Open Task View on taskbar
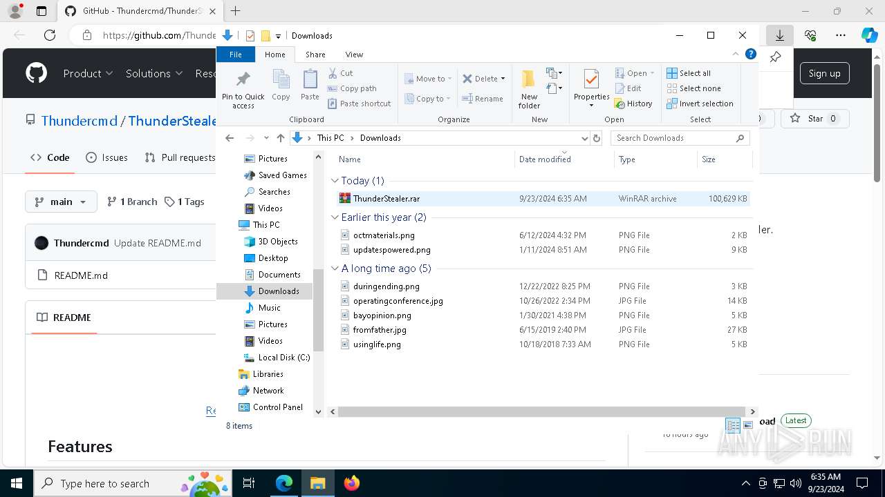Screen dimensions: 885x497 pyautogui.click(x=249, y=483)
